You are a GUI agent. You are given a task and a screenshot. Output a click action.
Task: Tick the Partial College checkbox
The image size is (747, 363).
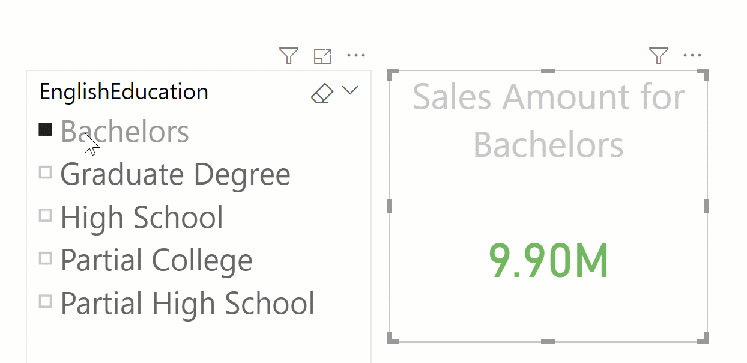45,258
